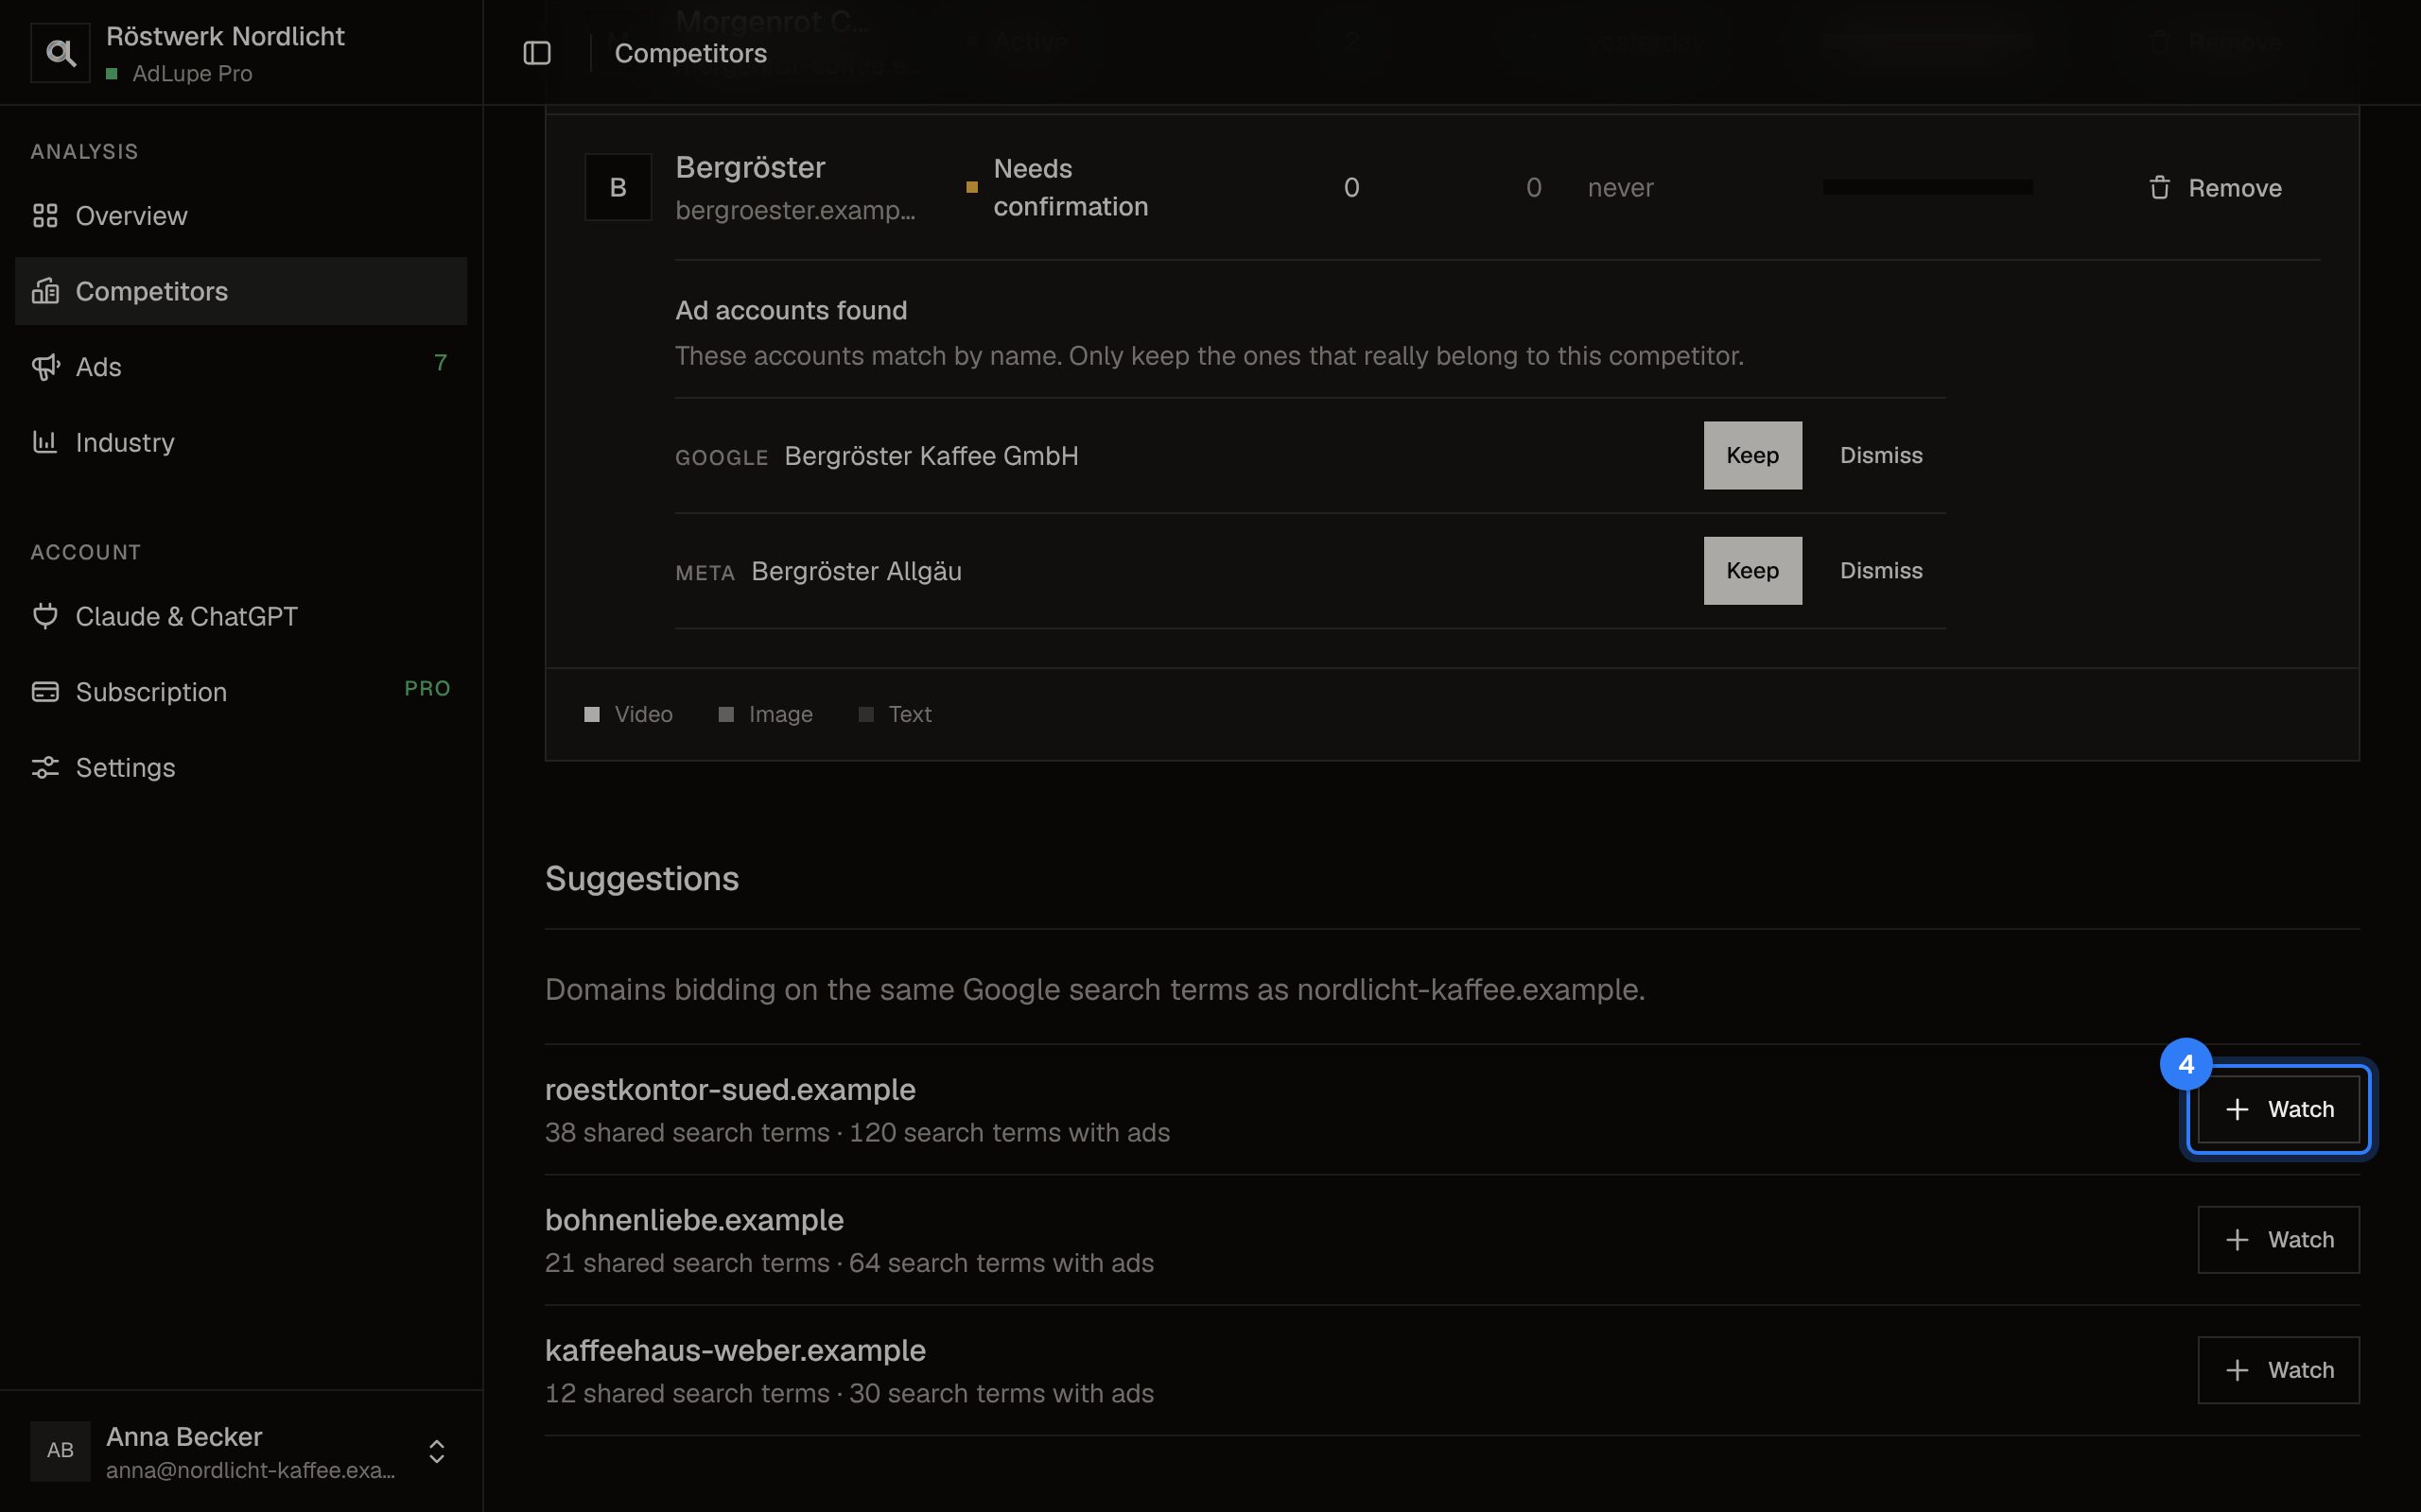
Task: Open the Competitors section
Action: (241, 291)
